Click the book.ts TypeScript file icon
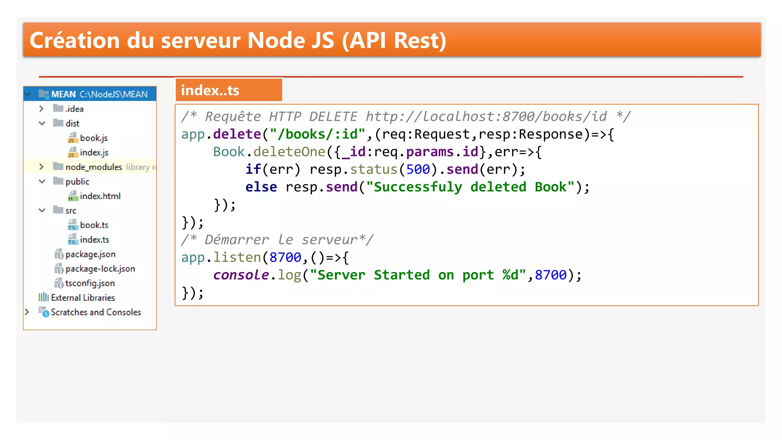Viewport: 782px width, 440px height. coord(73,225)
